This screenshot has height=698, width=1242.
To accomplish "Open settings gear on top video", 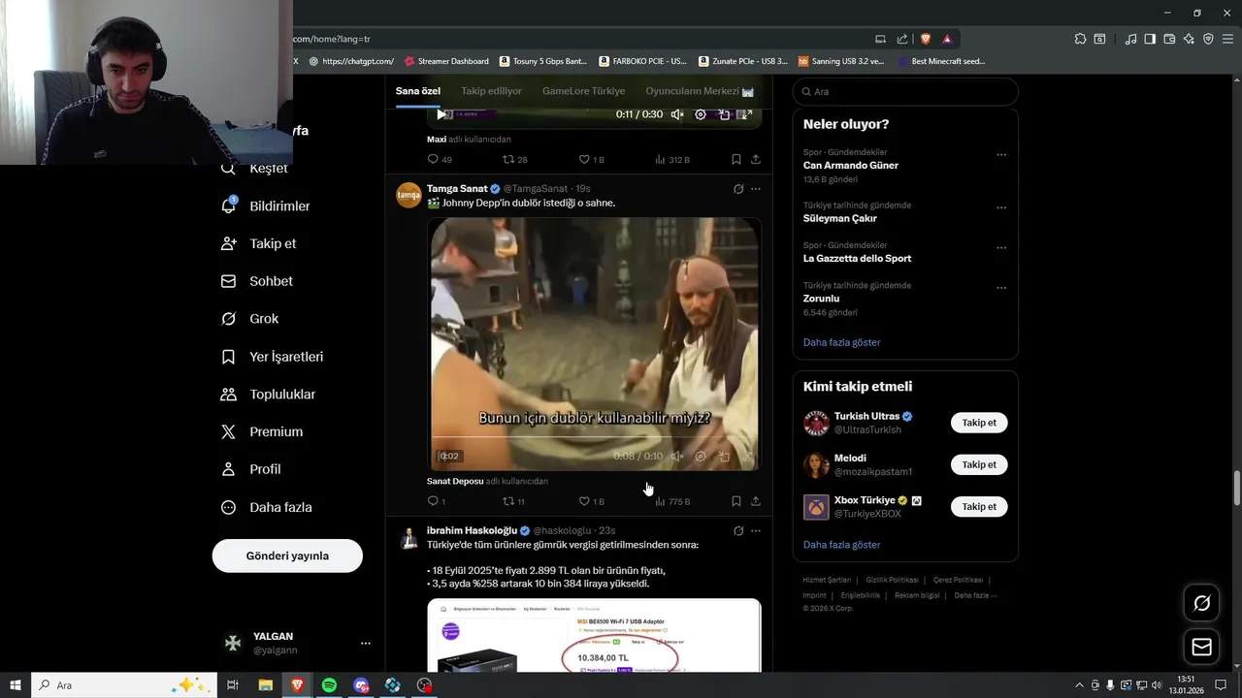I will [x=701, y=114].
